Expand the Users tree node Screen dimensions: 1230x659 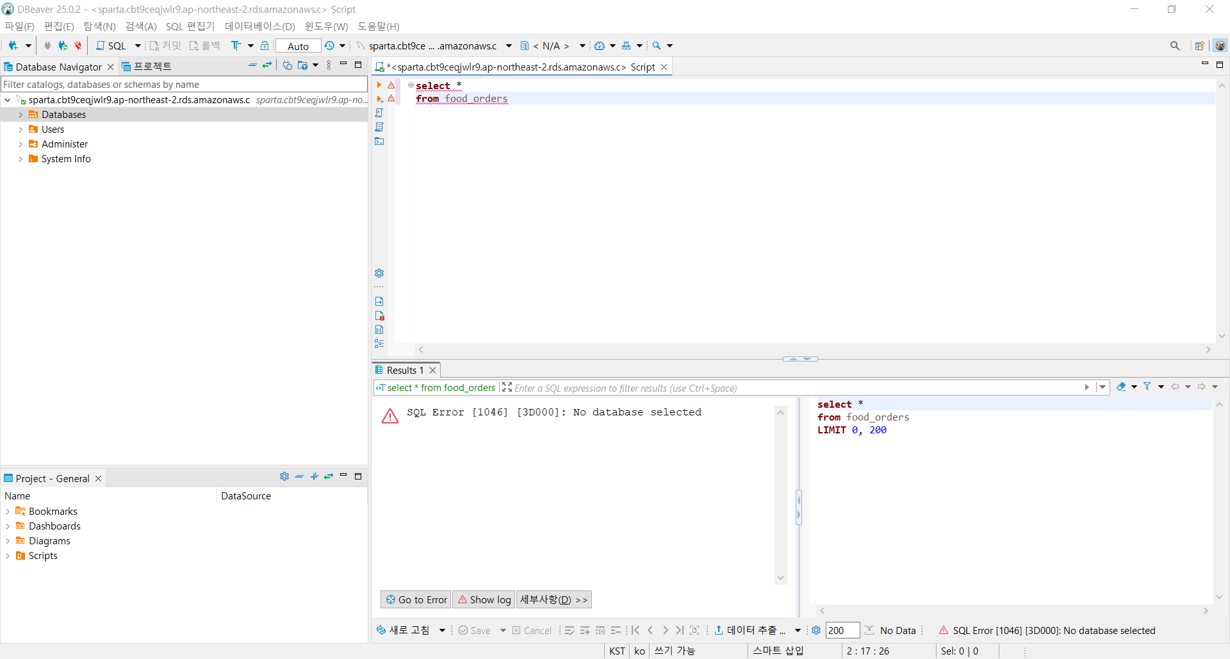coord(20,129)
